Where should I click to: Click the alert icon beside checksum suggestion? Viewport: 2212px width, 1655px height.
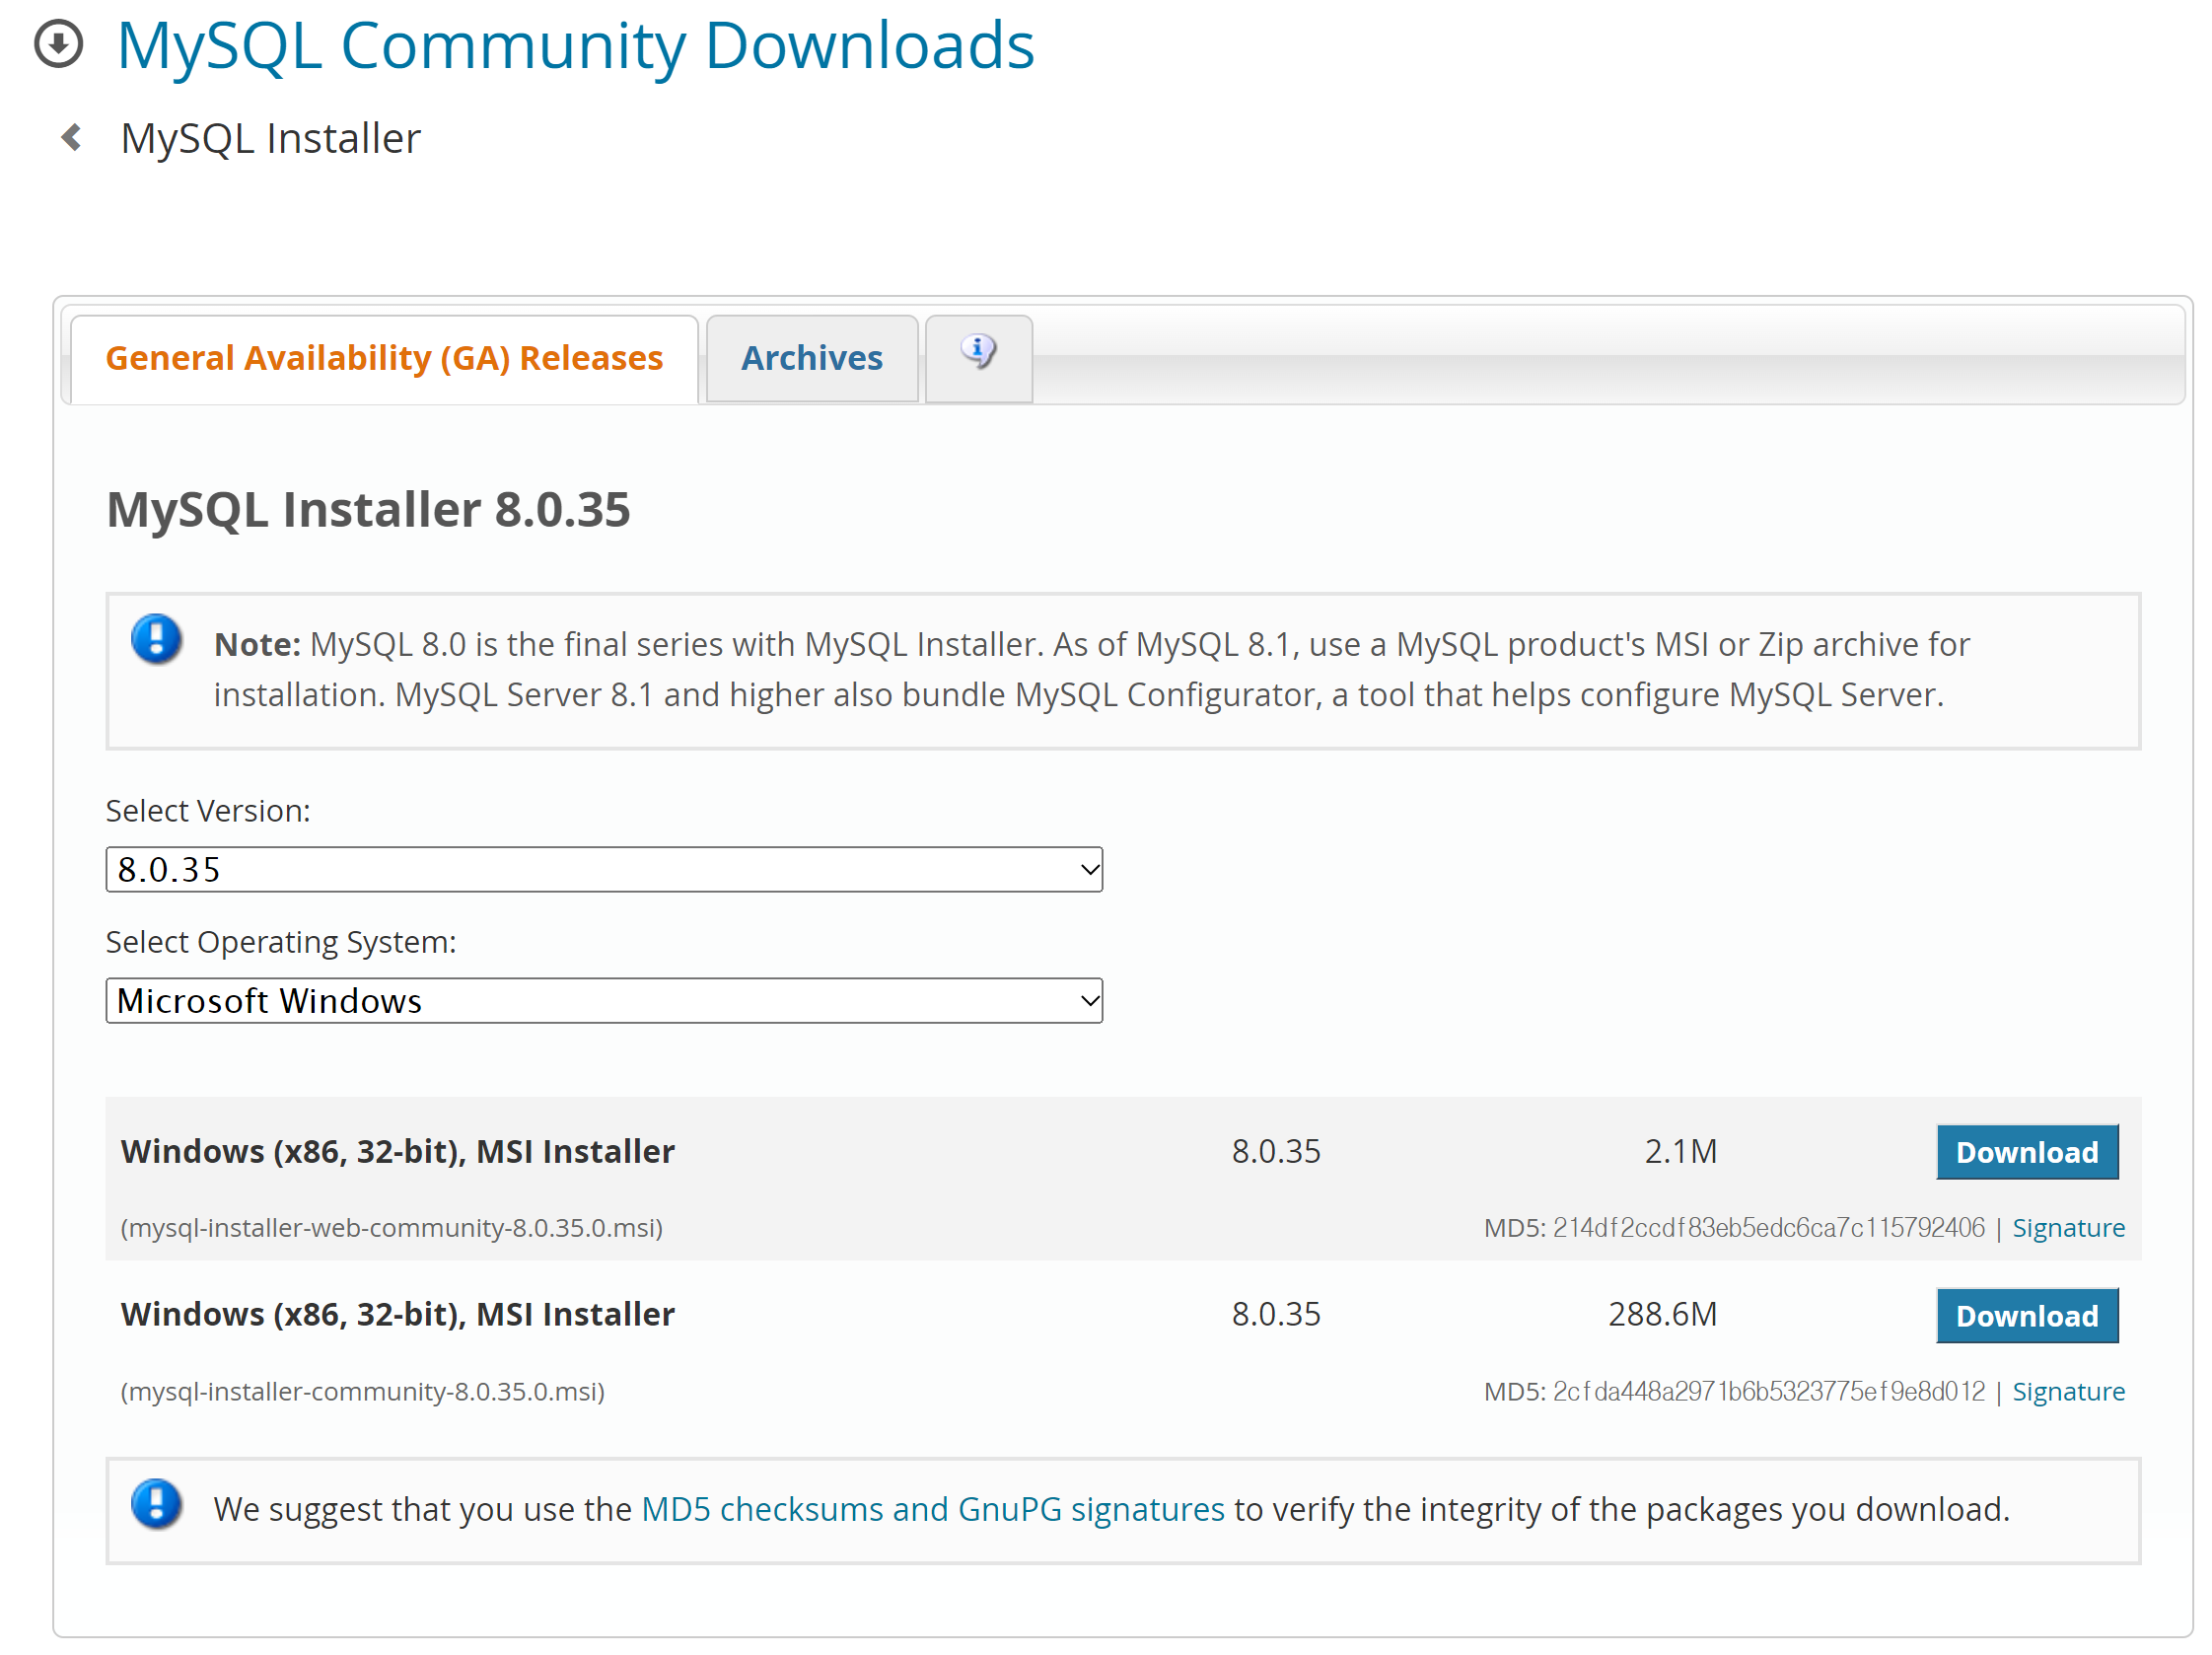pyautogui.click(x=156, y=1504)
